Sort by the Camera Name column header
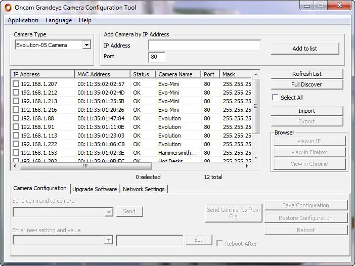 [179, 74]
